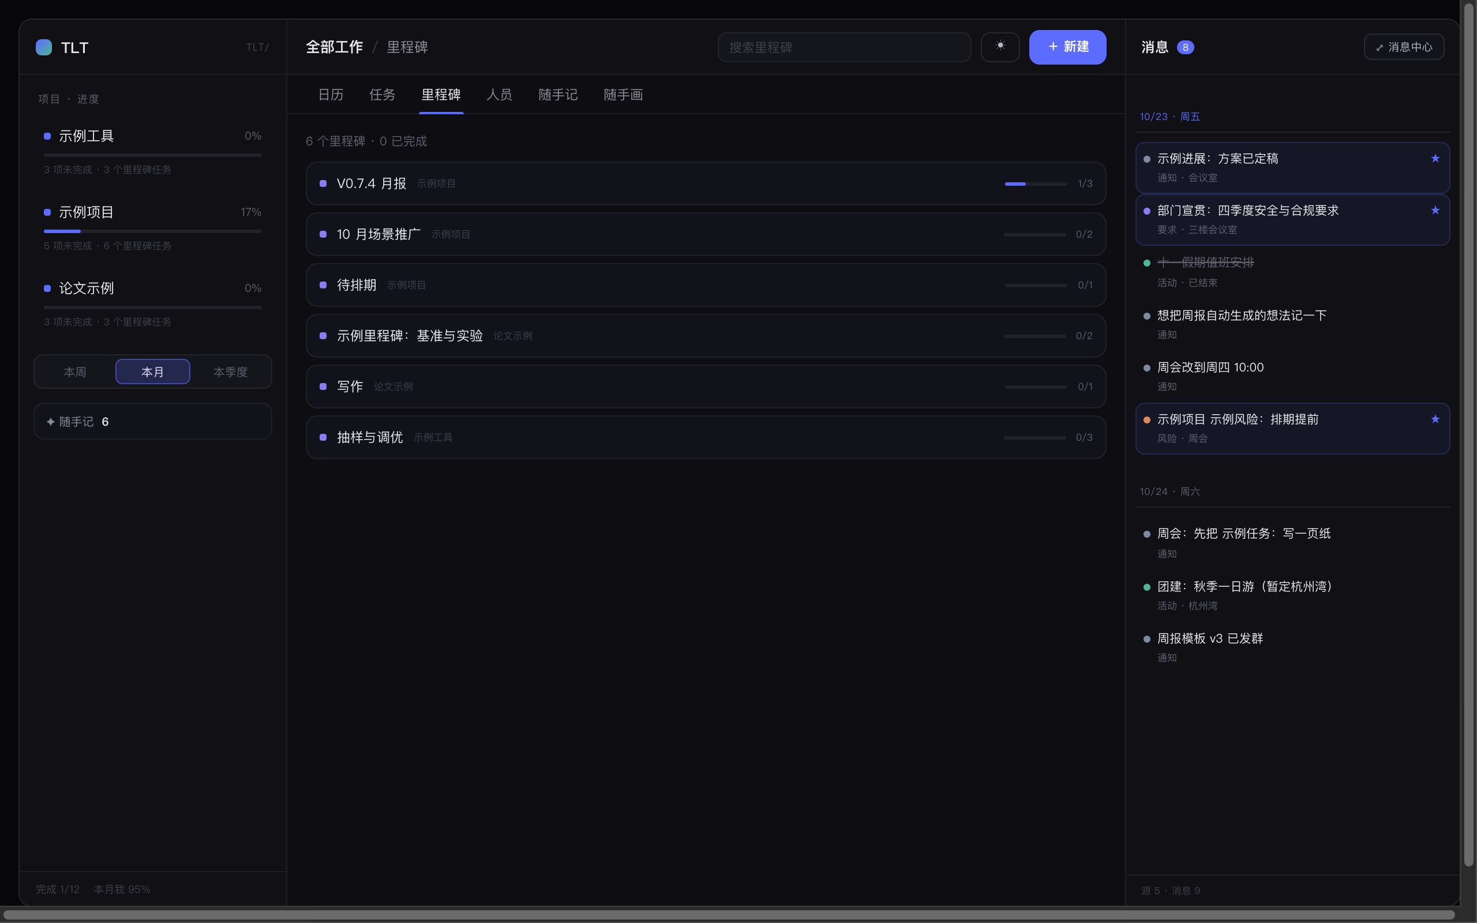Open the 人员 tab
Viewport: 1477px width, 923px height.
[498, 95]
